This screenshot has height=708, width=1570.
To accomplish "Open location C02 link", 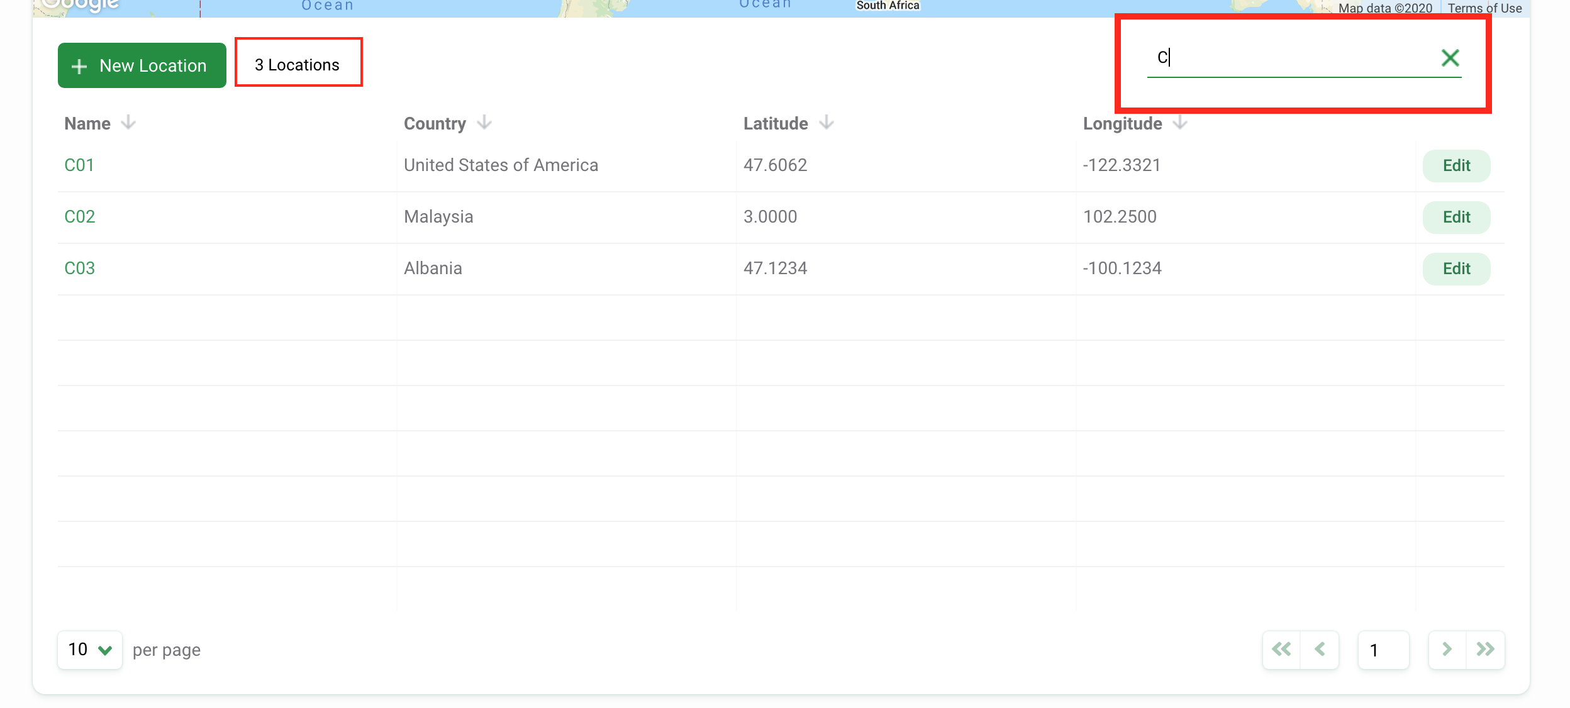I will tap(80, 216).
